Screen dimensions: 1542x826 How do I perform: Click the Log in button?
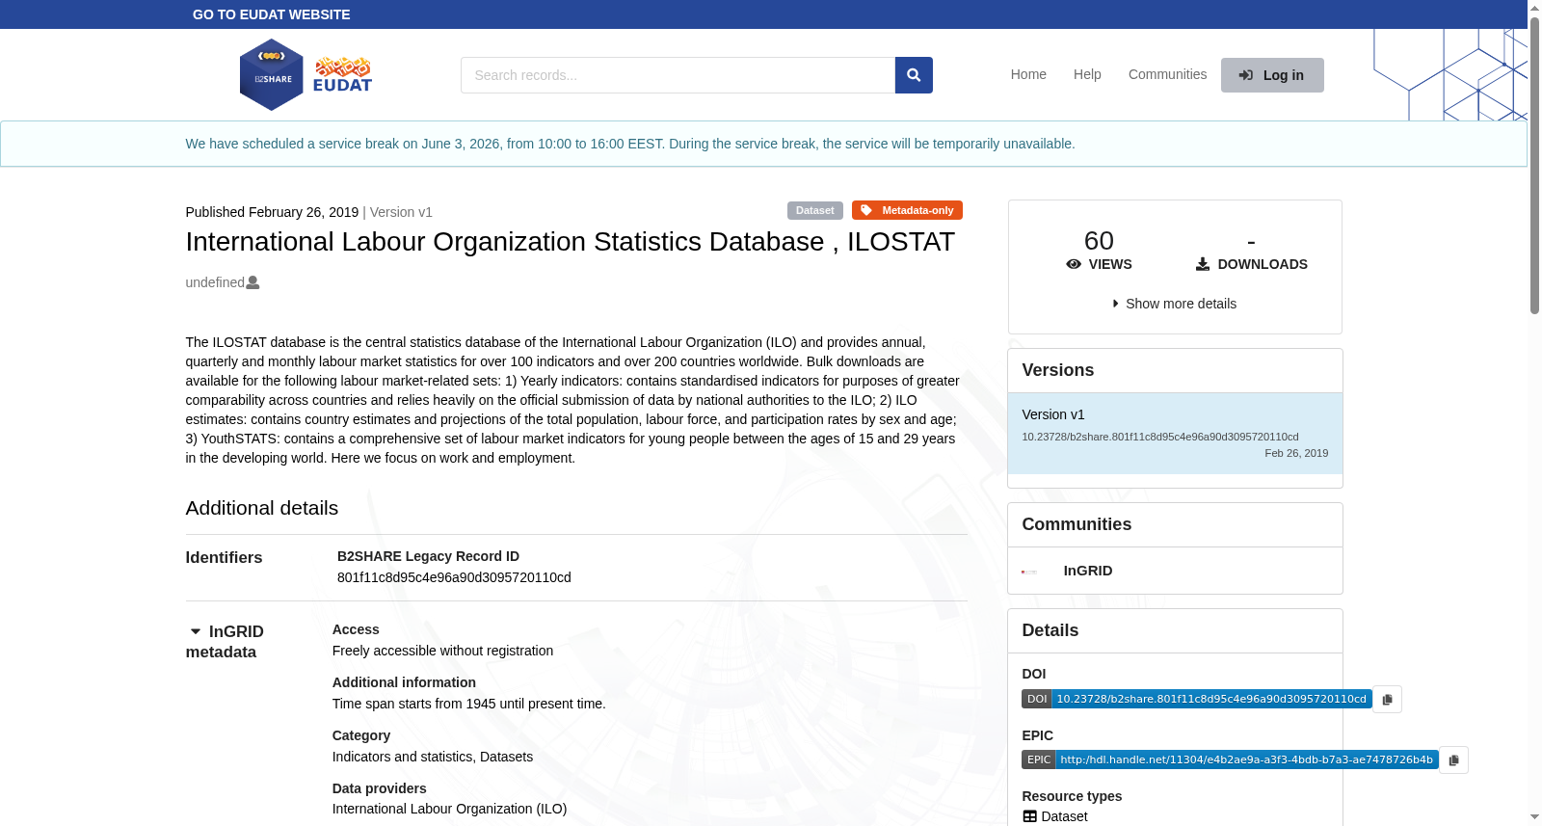[1272, 75]
